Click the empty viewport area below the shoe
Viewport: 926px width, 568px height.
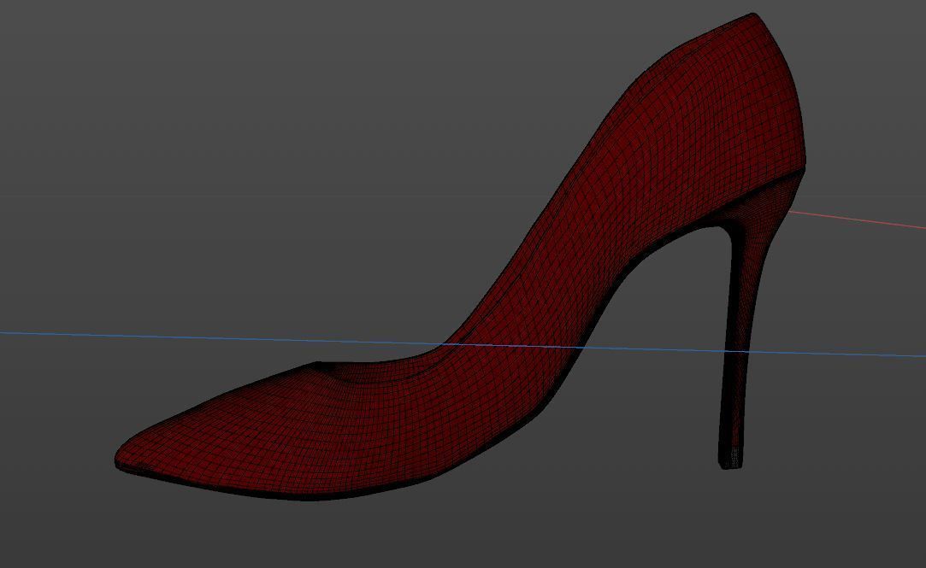pyautogui.click(x=428, y=538)
